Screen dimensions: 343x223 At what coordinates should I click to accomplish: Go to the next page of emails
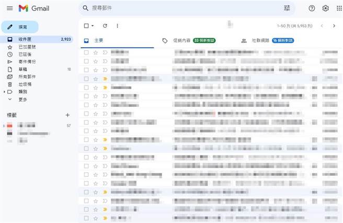(334, 26)
